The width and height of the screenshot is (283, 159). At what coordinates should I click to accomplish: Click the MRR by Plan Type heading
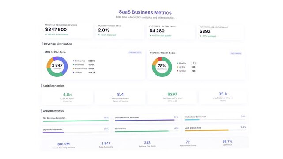(55, 52)
